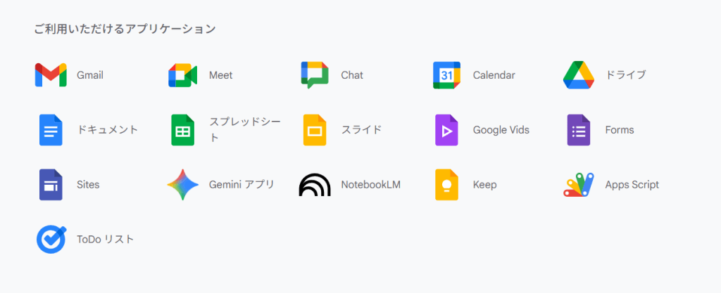Open the blue Docs document icon
Viewport: 721px width, 293px height.
pos(51,130)
